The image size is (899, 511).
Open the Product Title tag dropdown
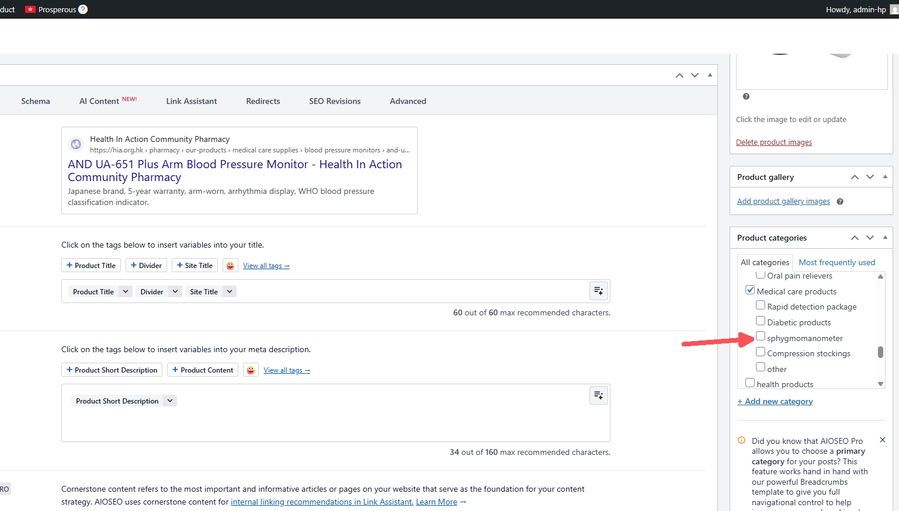(x=126, y=291)
